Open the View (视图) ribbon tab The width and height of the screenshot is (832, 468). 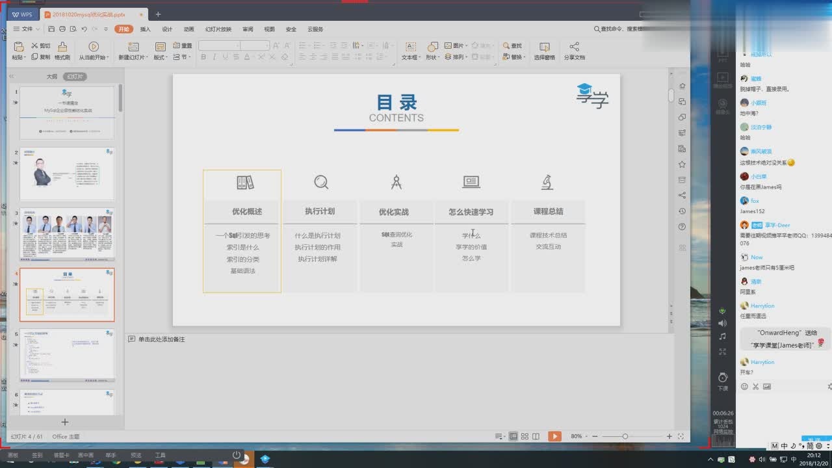tap(269, 29)
